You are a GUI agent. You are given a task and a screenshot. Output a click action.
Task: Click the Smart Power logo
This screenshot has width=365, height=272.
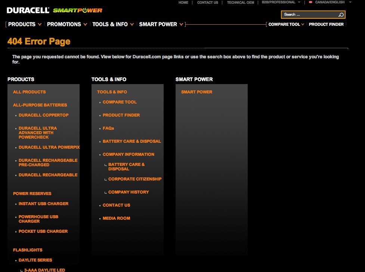click(x=77, y=10)
